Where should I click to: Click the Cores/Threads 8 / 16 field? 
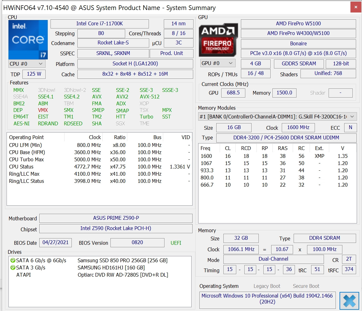click(179, 33)
